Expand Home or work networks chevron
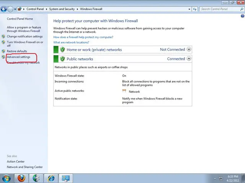This screenshot has width=245, height=183. pyautogui.click(x=189, y=50)
